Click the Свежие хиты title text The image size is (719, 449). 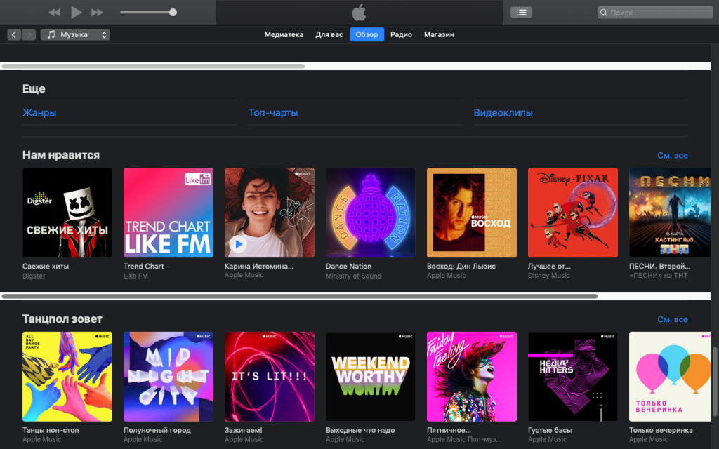click(46, 266)
